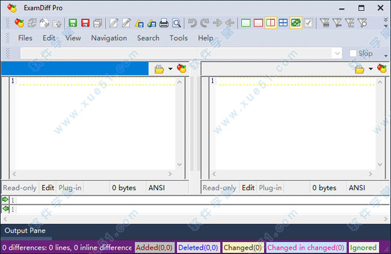This screenshot has width=391, height=254.
Task: Click the Output Pane tab
Action: (x=24, y=231)
